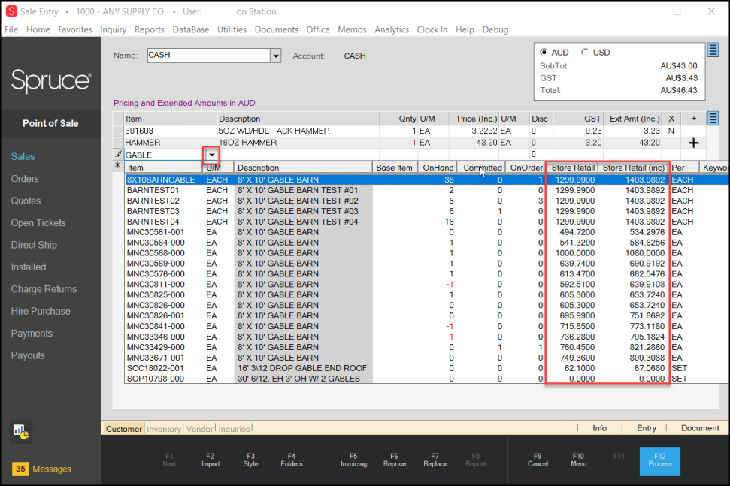Screen dimensions: 730x486
Task: Go to Orders in the sidebar
Action: [25, 179]
